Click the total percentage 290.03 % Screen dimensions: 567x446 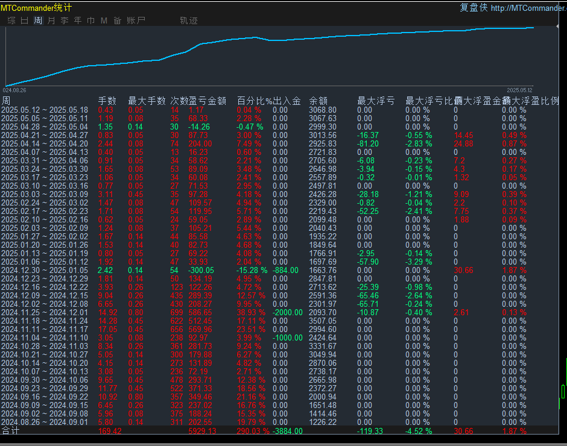point(253,431)
